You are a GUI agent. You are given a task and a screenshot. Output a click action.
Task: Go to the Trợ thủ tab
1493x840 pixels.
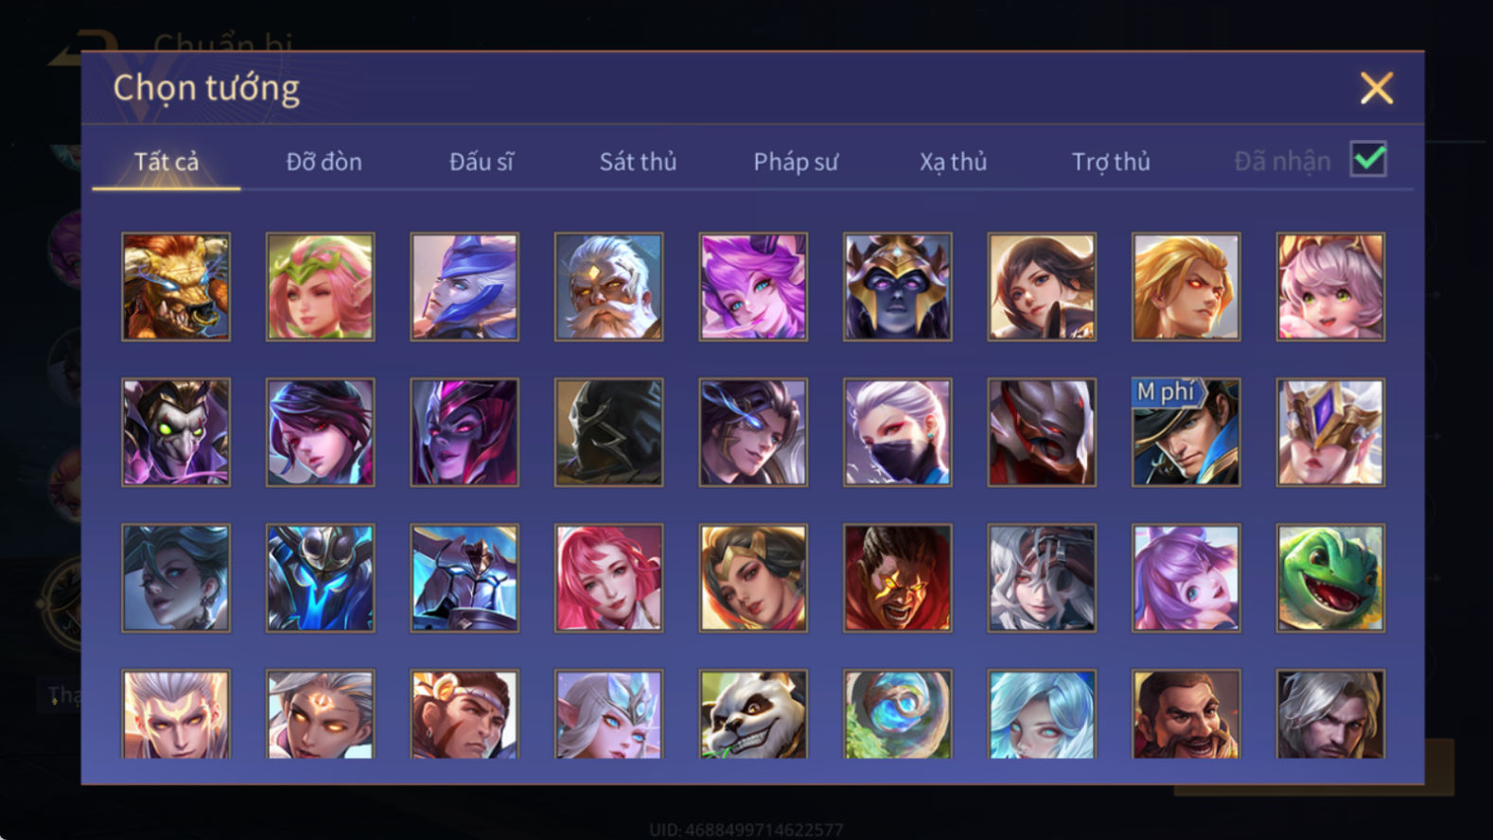[1111, 162]
